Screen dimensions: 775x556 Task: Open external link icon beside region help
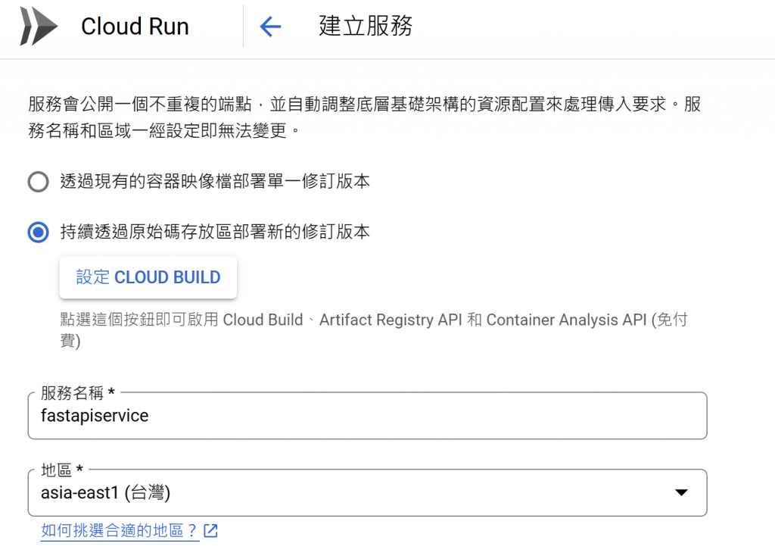(210, 531)
